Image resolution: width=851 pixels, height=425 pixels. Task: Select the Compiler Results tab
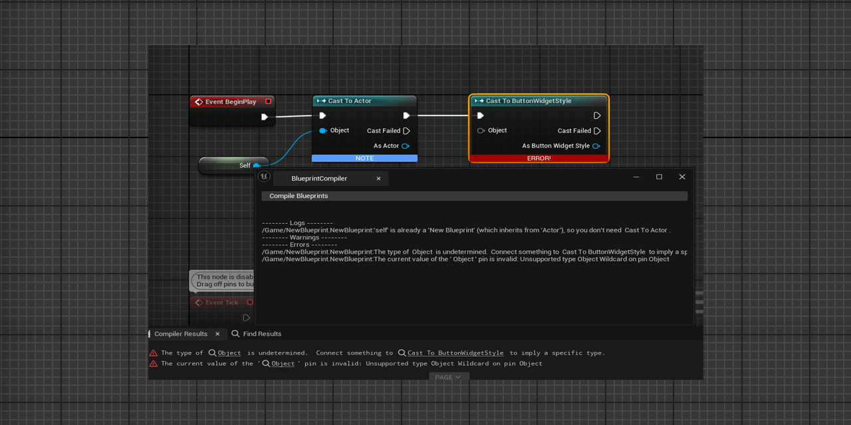coord(181,333)
